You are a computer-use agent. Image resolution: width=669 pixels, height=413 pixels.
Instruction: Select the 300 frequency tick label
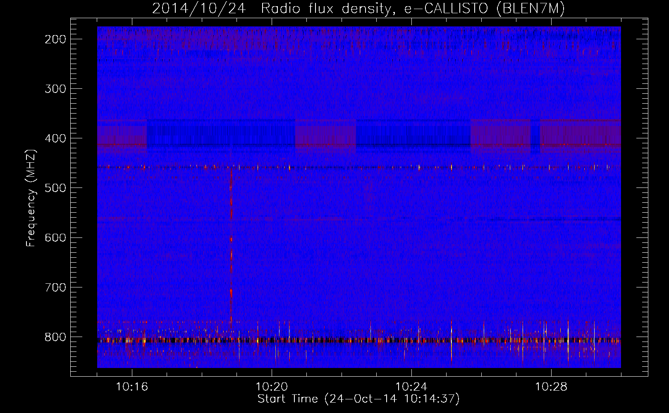coord(55,89)
